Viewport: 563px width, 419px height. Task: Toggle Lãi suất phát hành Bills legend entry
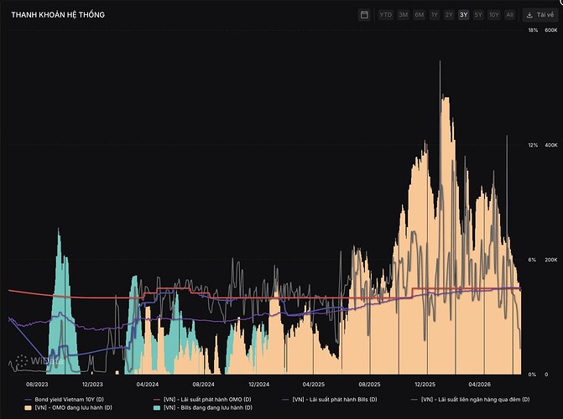click(330, 399)
